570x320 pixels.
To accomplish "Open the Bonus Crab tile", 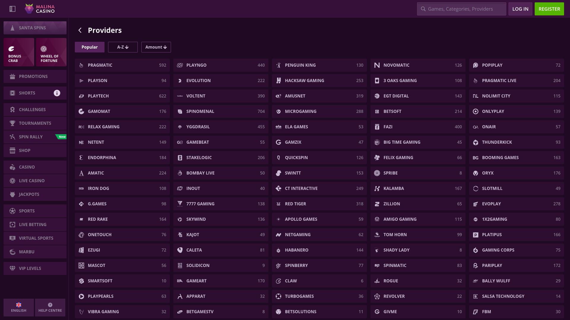I will (19, 52).
